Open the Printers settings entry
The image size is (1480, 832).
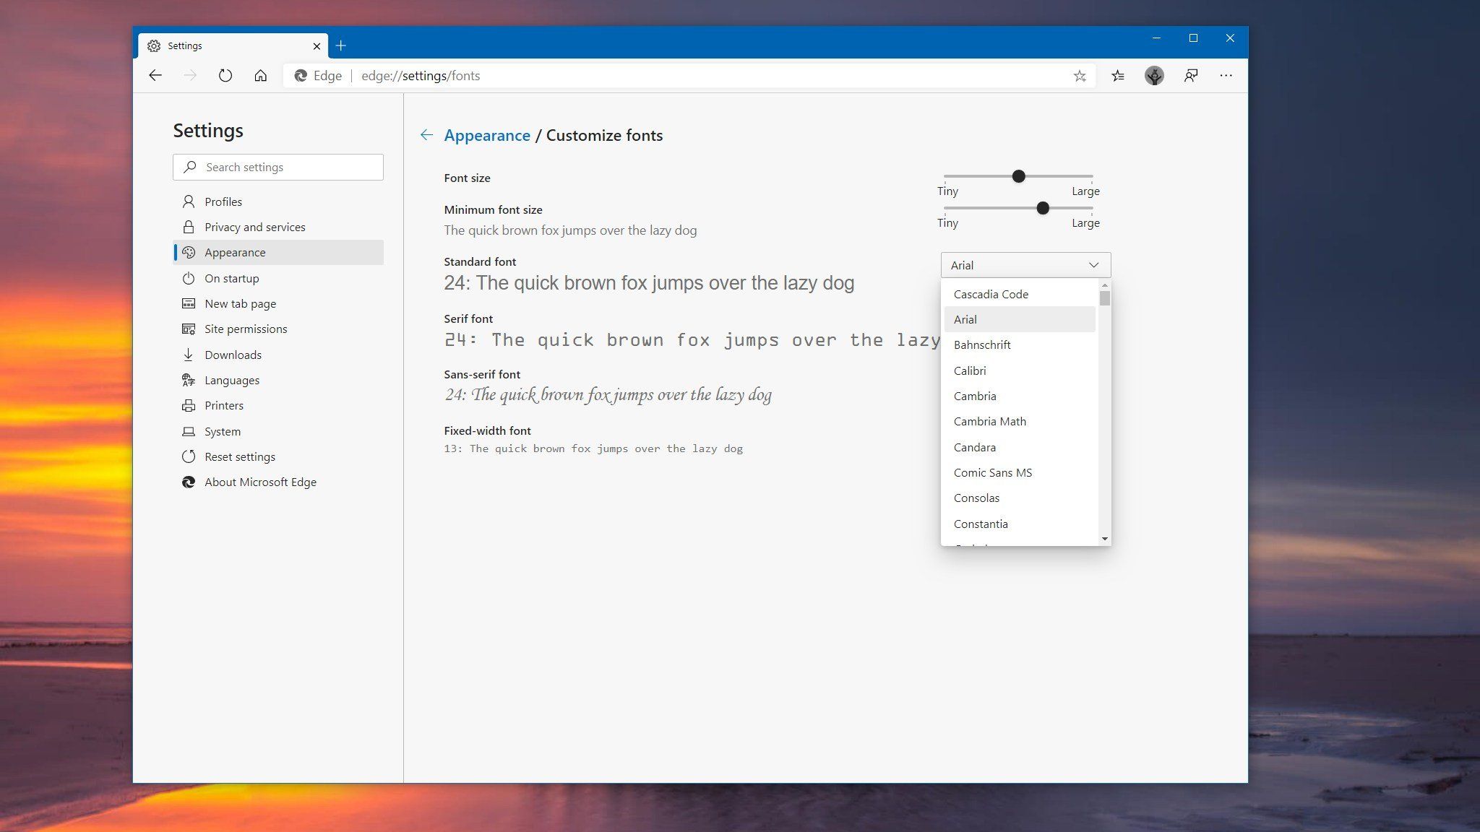point(278,406)
